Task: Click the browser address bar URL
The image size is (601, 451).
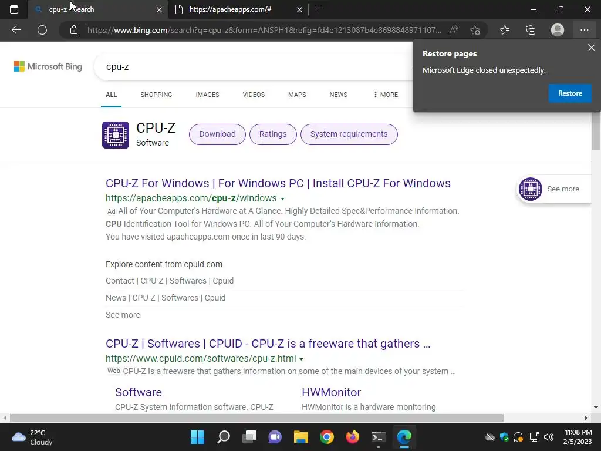Action: 265,30
